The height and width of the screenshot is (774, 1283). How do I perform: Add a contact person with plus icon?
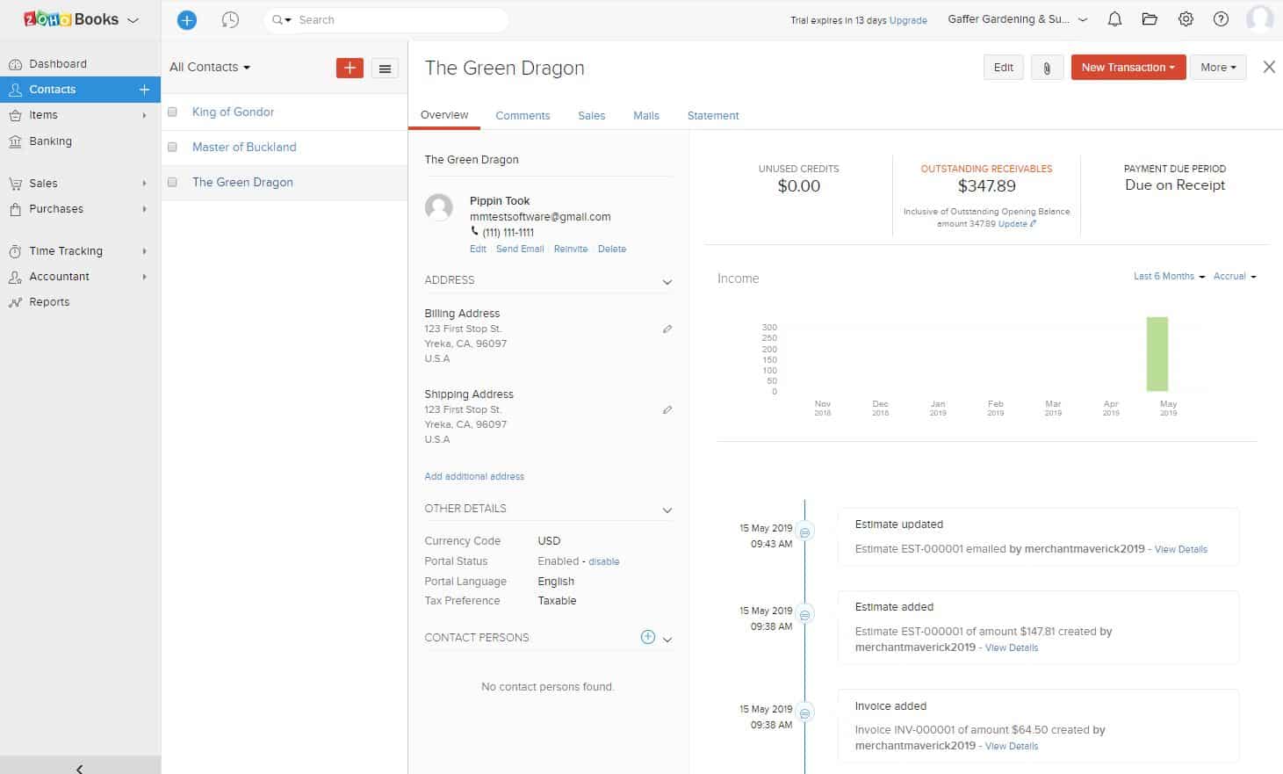(648, 637)
